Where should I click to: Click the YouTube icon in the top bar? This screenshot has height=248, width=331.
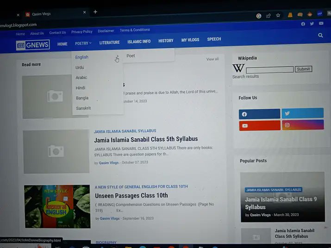[x=321, y=23]
